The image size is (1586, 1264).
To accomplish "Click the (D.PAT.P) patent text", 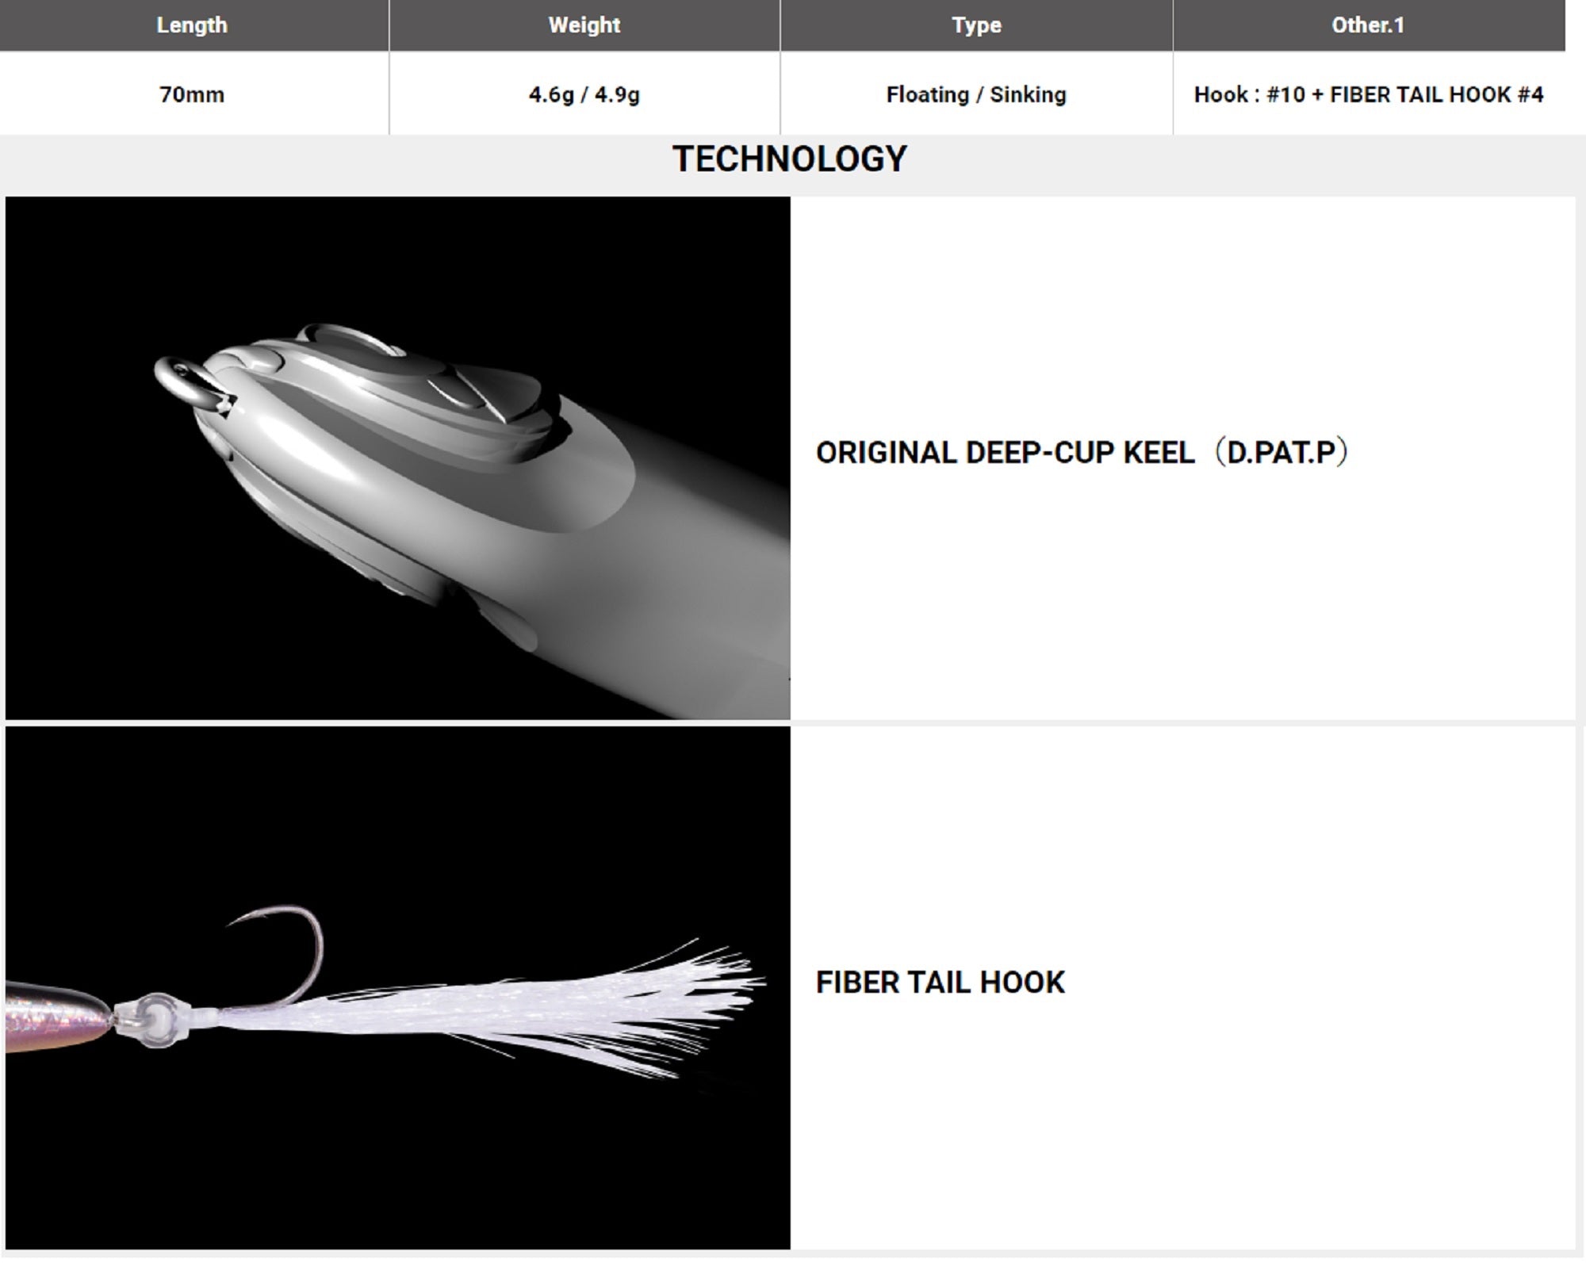I will pos(1282,453).
